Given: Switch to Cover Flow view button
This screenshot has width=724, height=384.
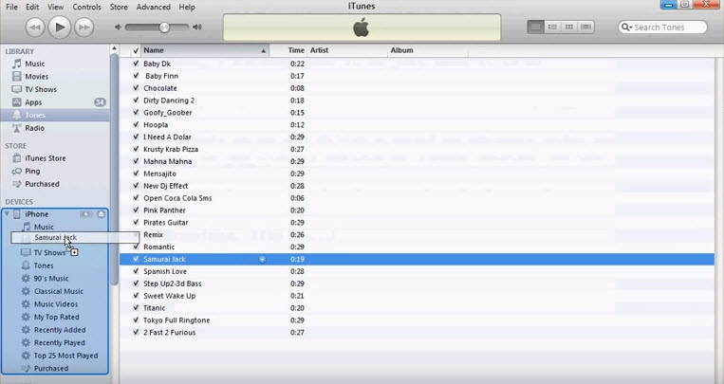Looking at the screenshot, I should coord(586,27).
